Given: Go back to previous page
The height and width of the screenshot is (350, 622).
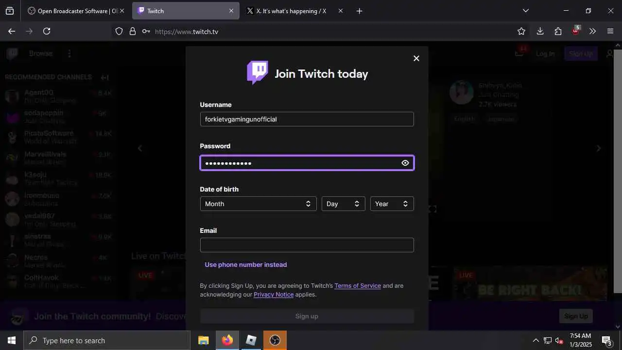Looking at the screenshot, I should tap(12, 31).
